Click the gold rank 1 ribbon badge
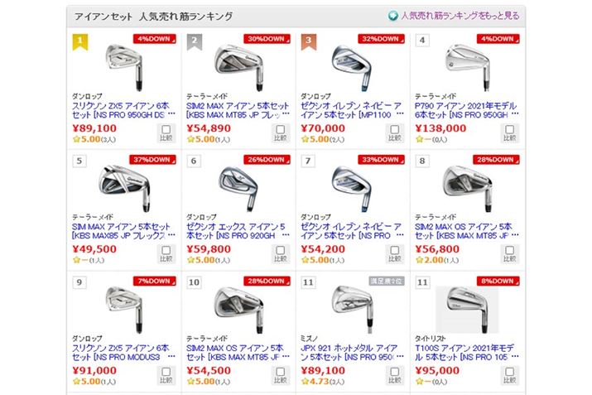 (x=80, y=42)
